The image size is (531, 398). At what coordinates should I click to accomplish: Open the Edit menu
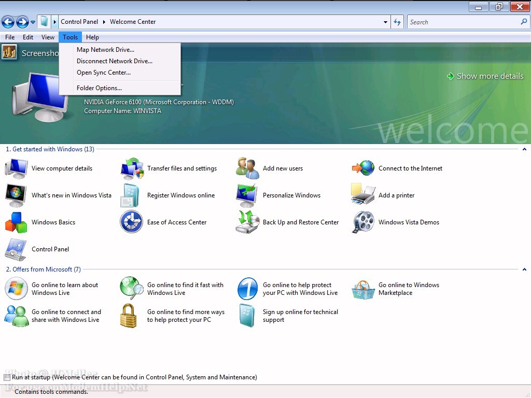coord(28,37)
